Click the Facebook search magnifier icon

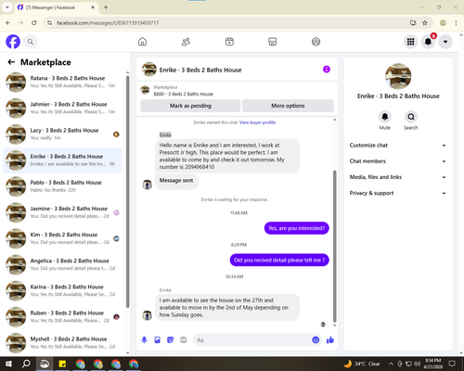[31, 42]
